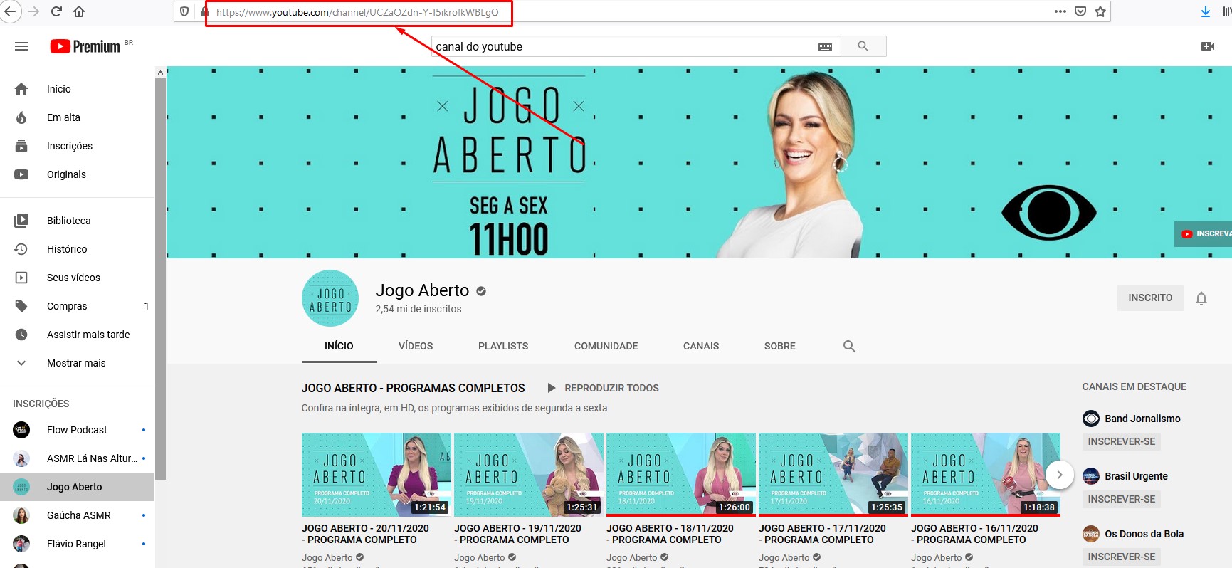Search within channel using the tab magnifier

(x=849, y=346)
